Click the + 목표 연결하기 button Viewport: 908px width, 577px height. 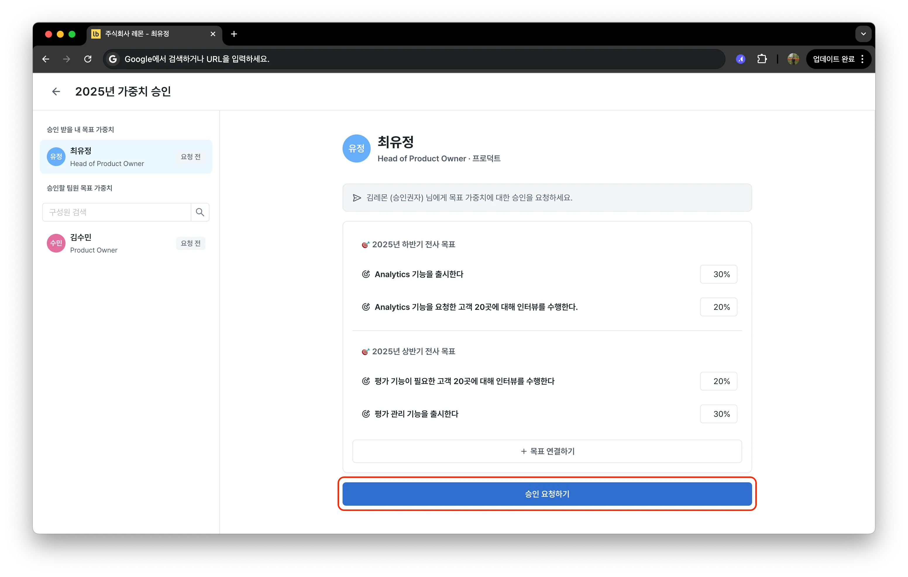tap(547, 451)
